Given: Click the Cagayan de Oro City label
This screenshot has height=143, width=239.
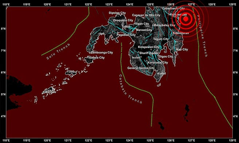Looking at the screenshot, I should pos(146,15).
